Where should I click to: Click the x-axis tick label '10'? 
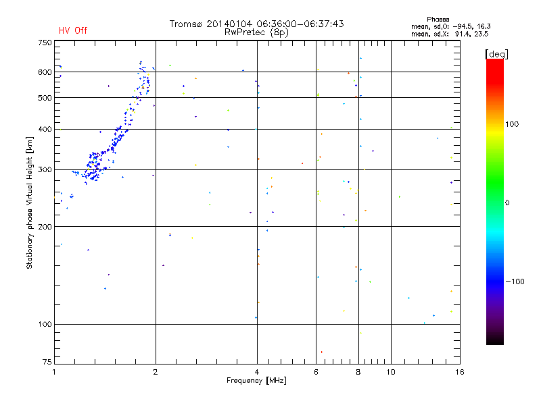(x=391, y=372)
